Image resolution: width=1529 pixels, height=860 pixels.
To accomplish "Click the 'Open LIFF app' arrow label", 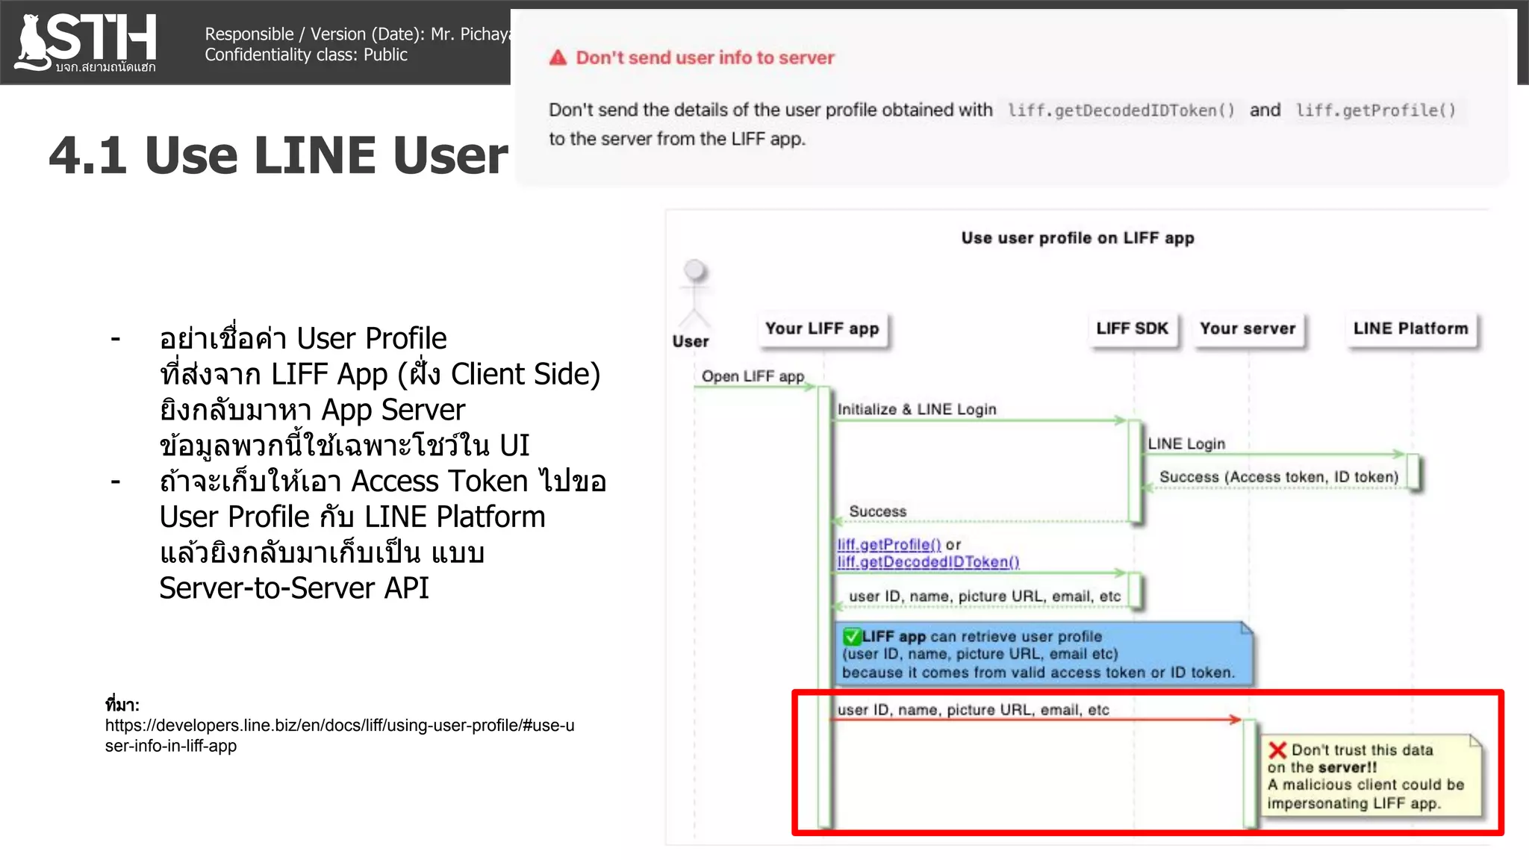I will (753, 376).
